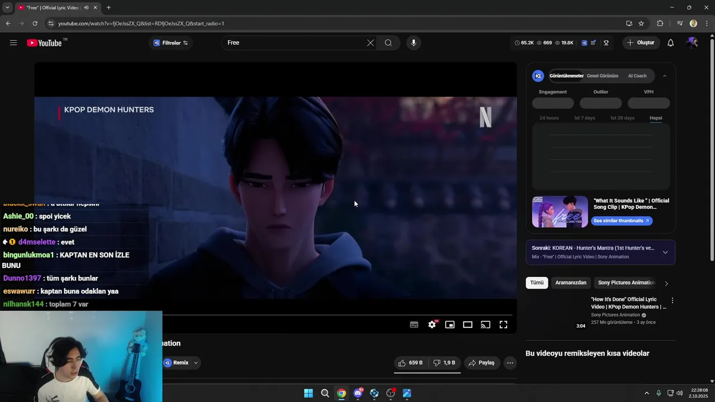Select the Aramanızdan filter chip
This screenshot has width=715, height=402.
pyautogui.click(x=571, y=283)
